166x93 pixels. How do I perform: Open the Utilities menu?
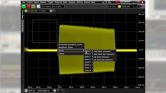tap(80, 2)
